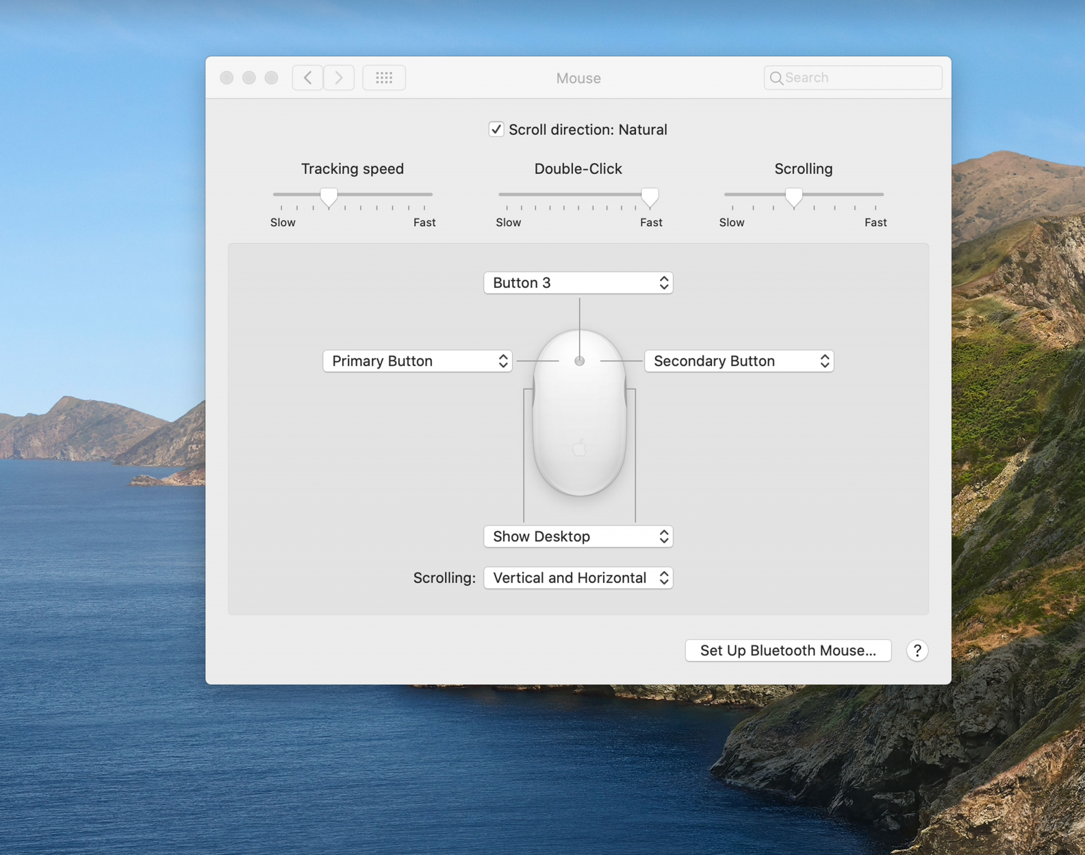Show all preferences grid icon
Screen dimensions: 1085x855
tap(384, 78)
